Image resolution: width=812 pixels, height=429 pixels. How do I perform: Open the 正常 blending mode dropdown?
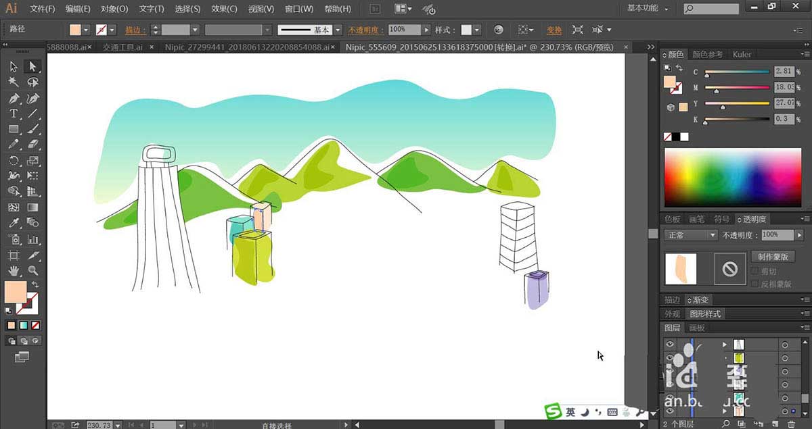pos(691,235)
